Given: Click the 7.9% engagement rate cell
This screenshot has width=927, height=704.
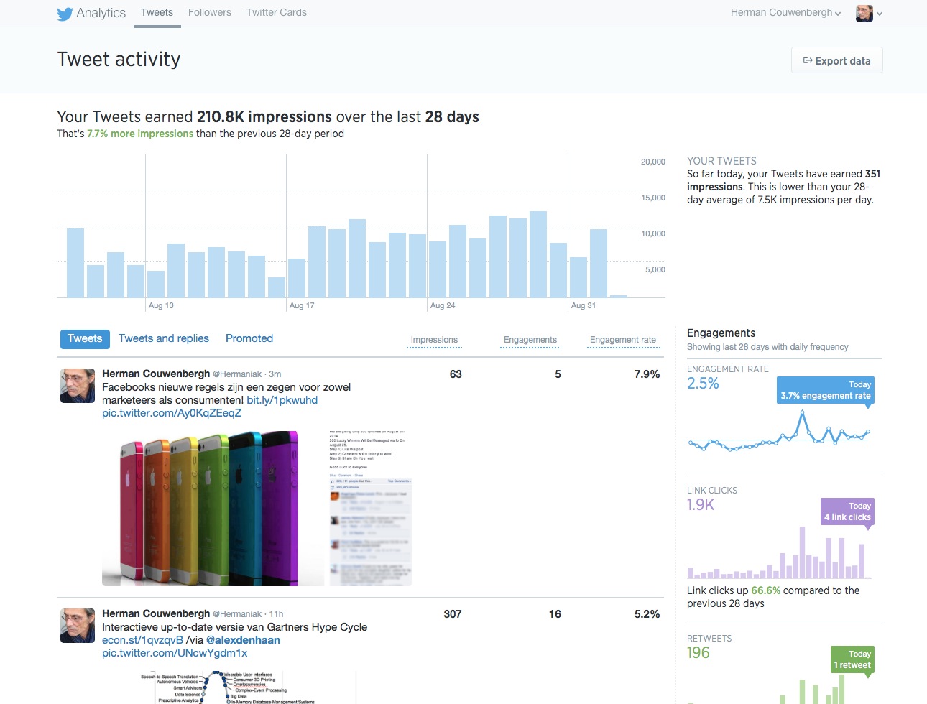Looking at the screenshot, I should click(647, 374).
